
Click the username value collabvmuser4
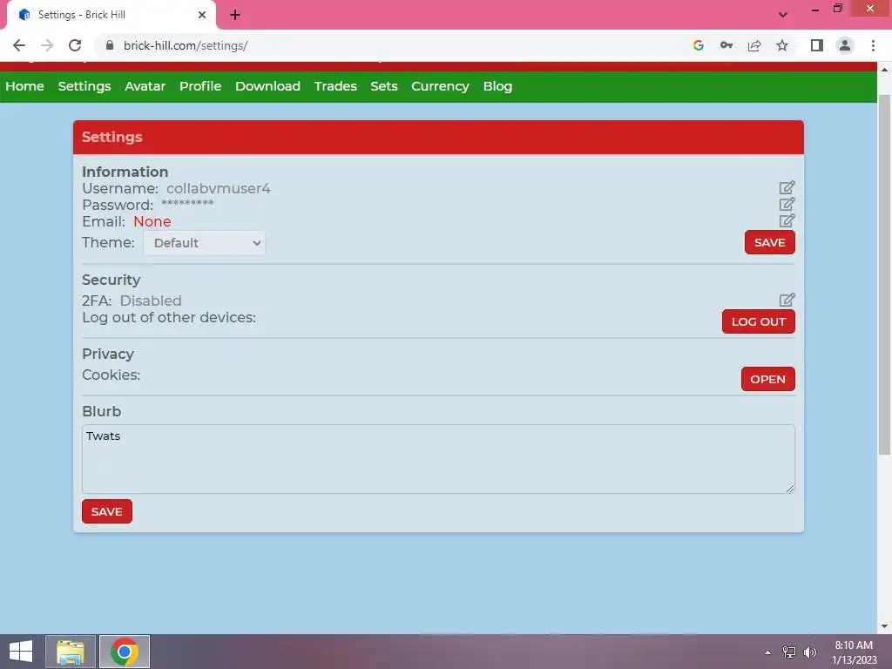coord(219,188)
